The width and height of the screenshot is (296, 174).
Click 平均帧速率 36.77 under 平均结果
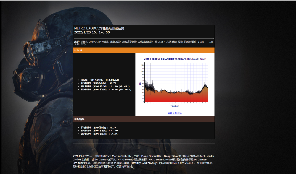(x=98, y=128)
